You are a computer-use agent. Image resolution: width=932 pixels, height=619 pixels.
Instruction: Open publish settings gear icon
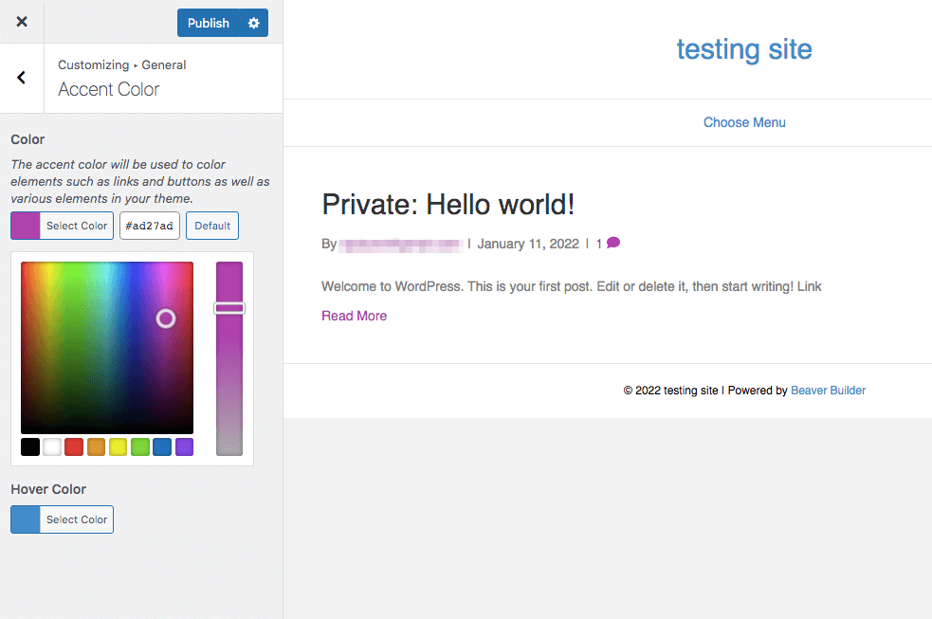click(x=253, y=23)
